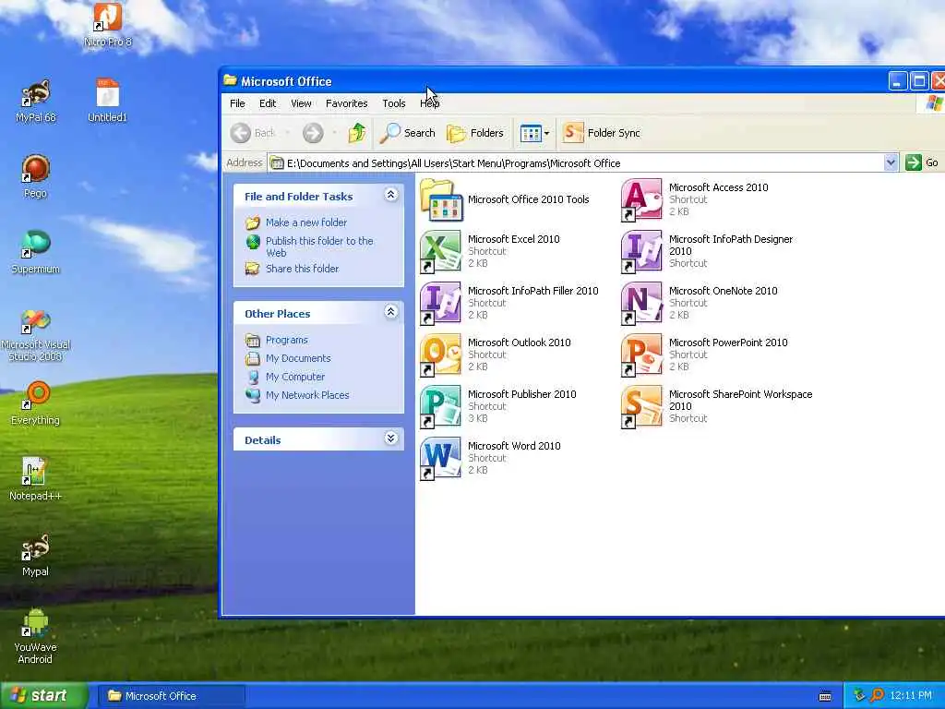Go to Programs in Other Places
Screen dimensions: 945x709
pyautogui.click(x=286, y=340)
